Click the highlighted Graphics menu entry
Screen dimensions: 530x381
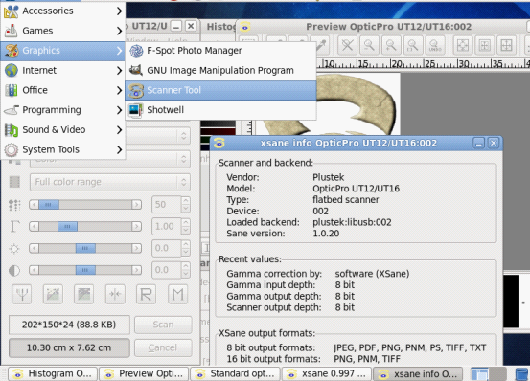coord(63,51)
